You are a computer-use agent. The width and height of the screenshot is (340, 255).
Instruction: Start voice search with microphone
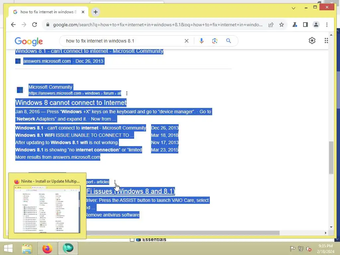coord(202,41)
